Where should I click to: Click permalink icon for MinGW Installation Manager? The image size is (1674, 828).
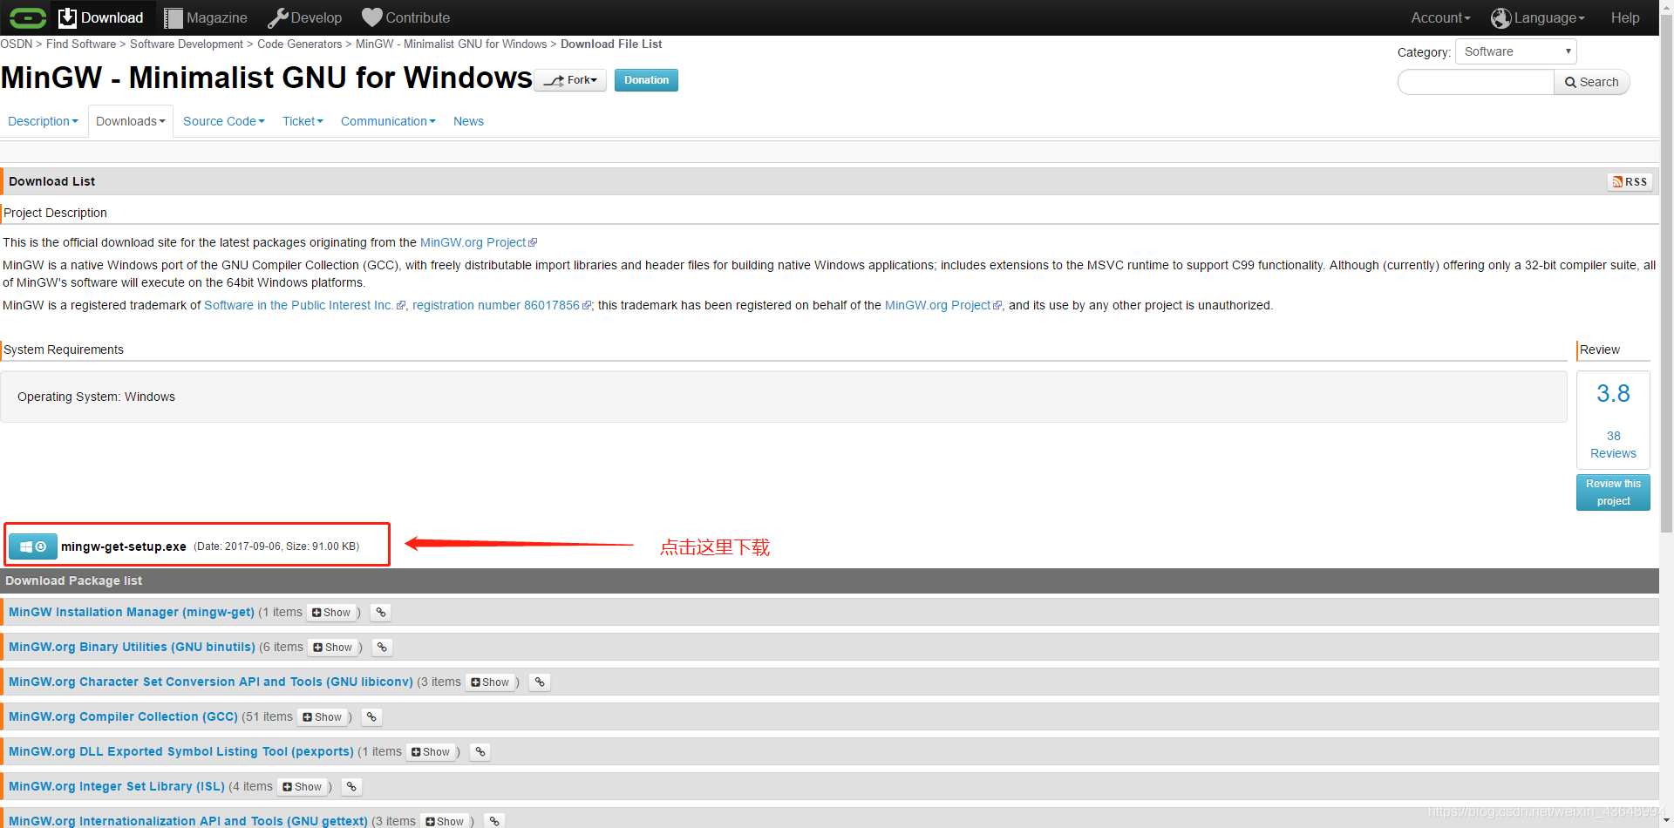[x=381, y=613]
